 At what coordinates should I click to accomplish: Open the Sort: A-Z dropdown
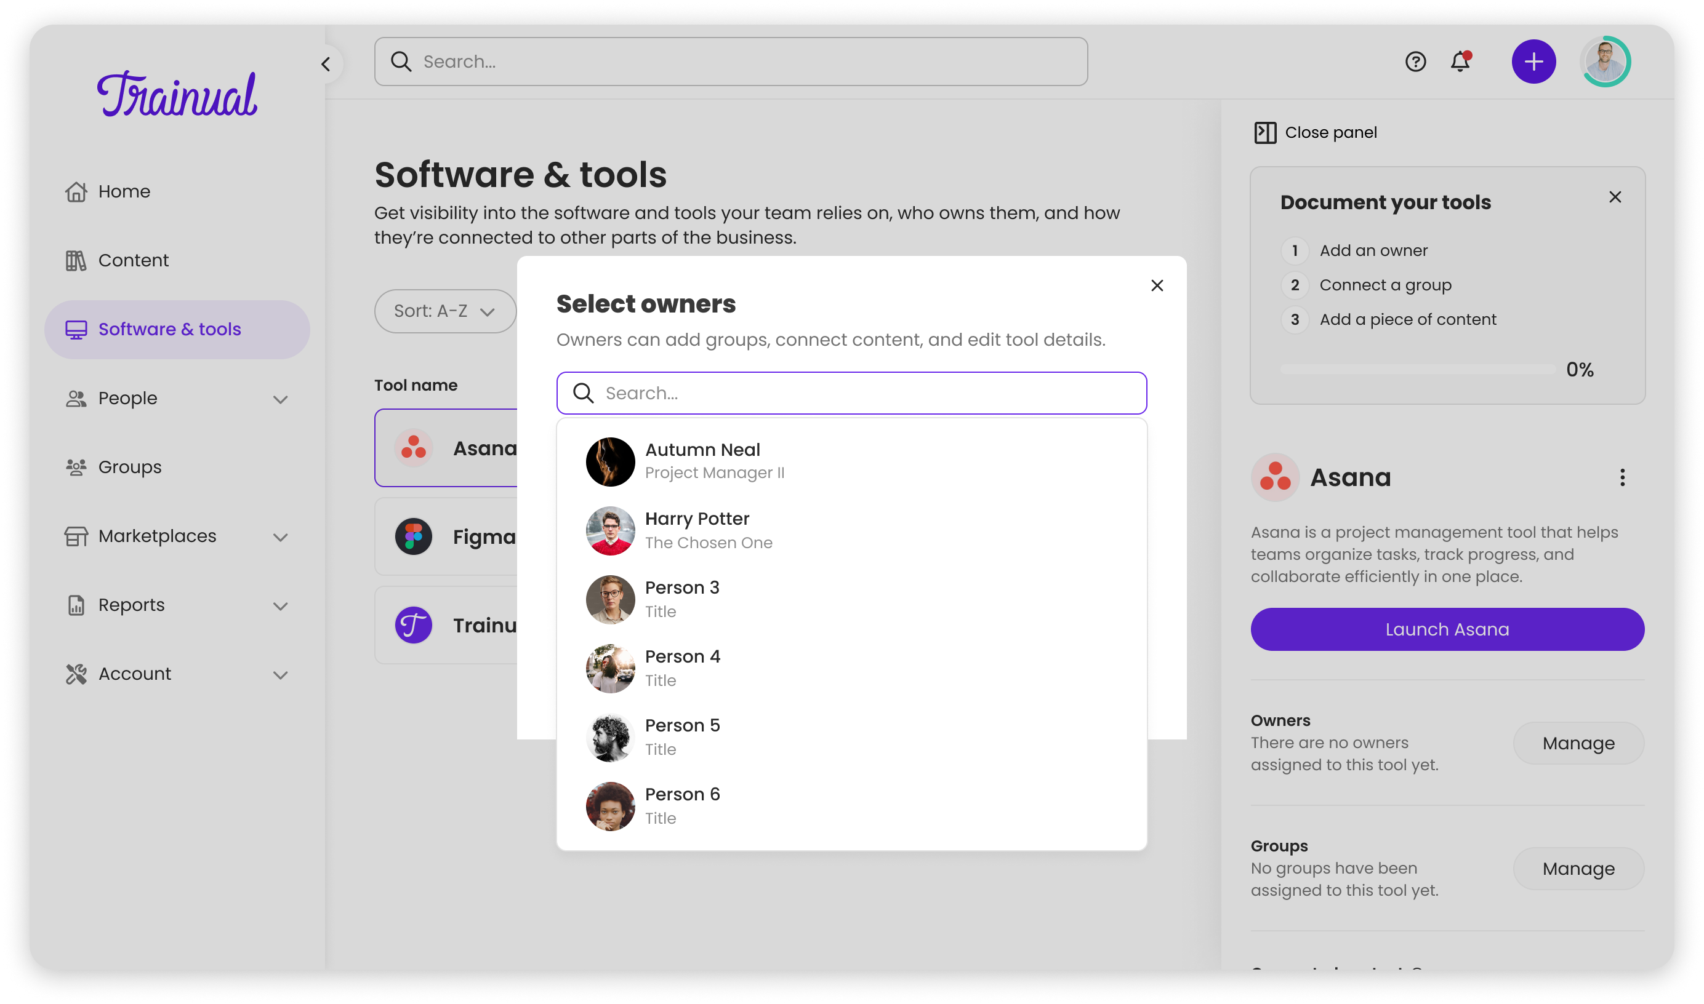tap(445, 311)
